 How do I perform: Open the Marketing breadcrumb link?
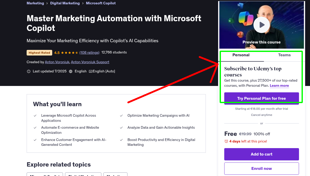click(x=35, y=3)
